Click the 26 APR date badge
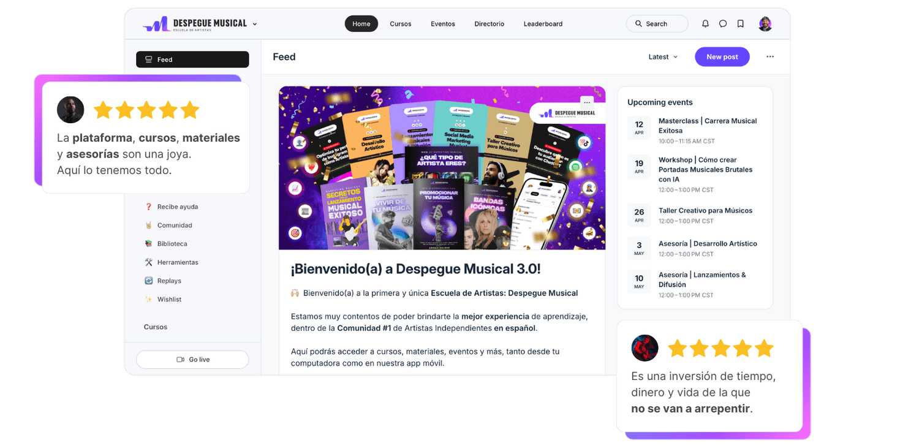The width and height of the screenshot is (919, 448). (x=639, y=216)
